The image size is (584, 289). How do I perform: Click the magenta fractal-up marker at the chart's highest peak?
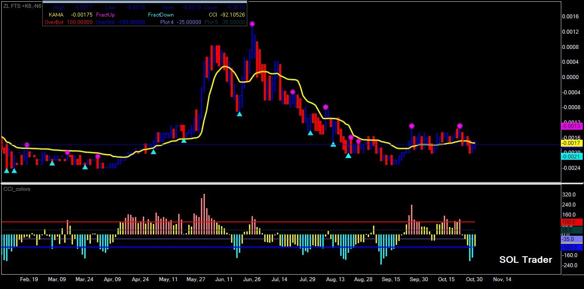tap(252, 24)
